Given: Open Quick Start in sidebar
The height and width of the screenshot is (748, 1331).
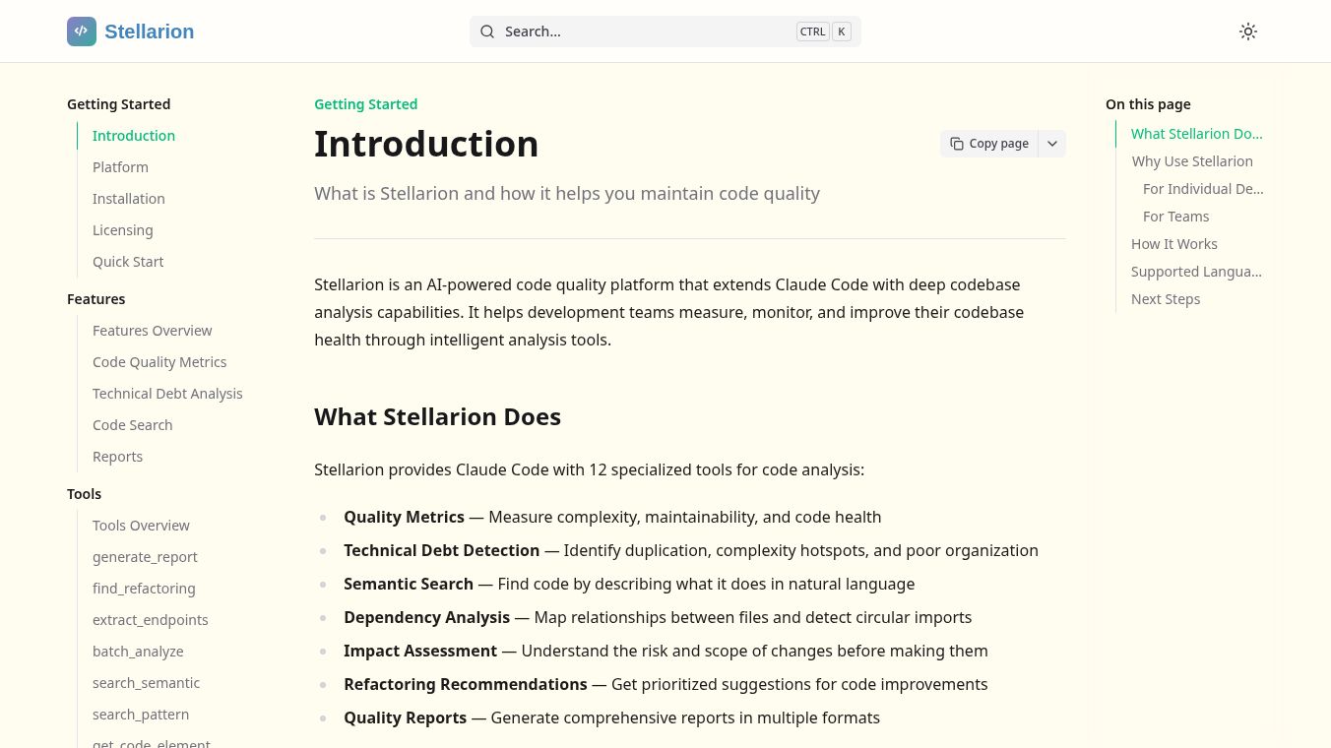Looking at the screenshot, I should (128, 262).
